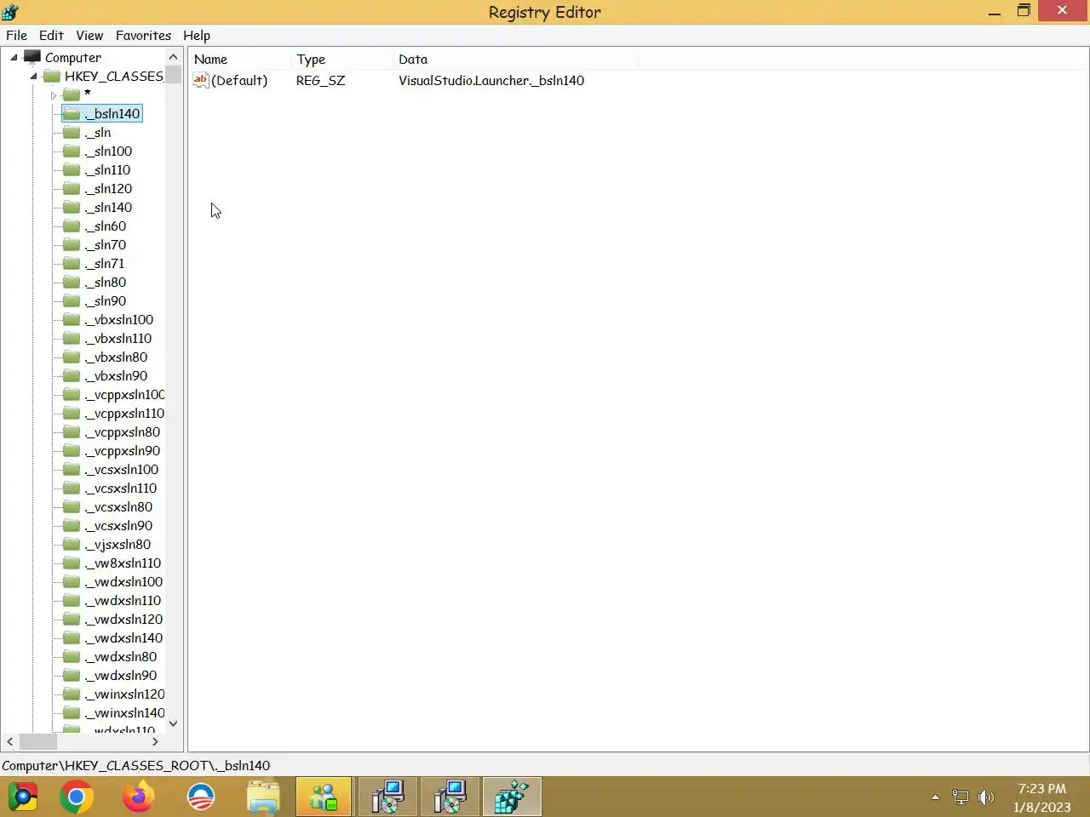Open the View menu
The image size is (1090, 817).
[x=89, y=35]
